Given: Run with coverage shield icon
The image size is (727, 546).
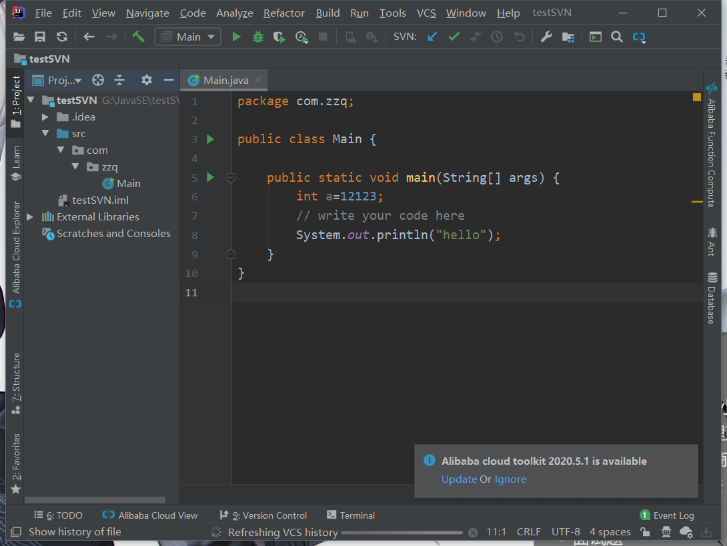Looking at the screenshot, I should point(279,37).
